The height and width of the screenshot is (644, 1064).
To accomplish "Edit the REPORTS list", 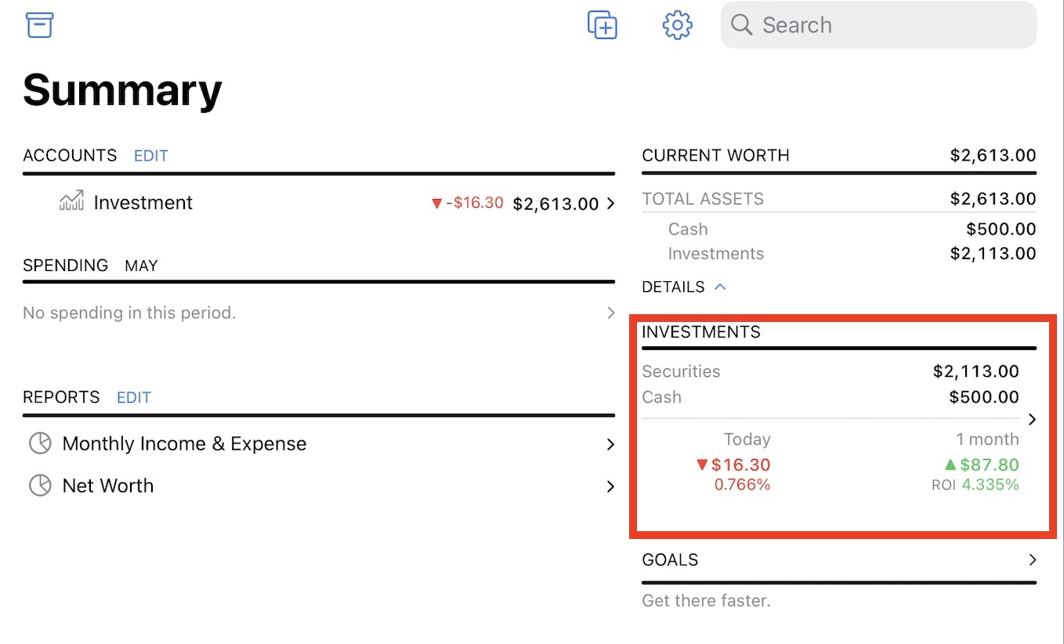I will click(x=133, y=397).
